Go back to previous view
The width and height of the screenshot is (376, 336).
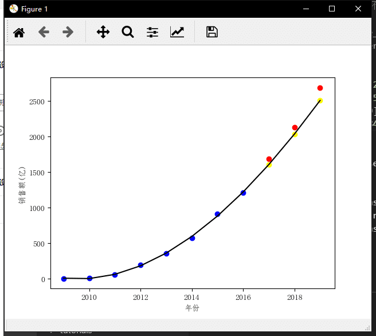pyautogui.click(x=44, y=32)
